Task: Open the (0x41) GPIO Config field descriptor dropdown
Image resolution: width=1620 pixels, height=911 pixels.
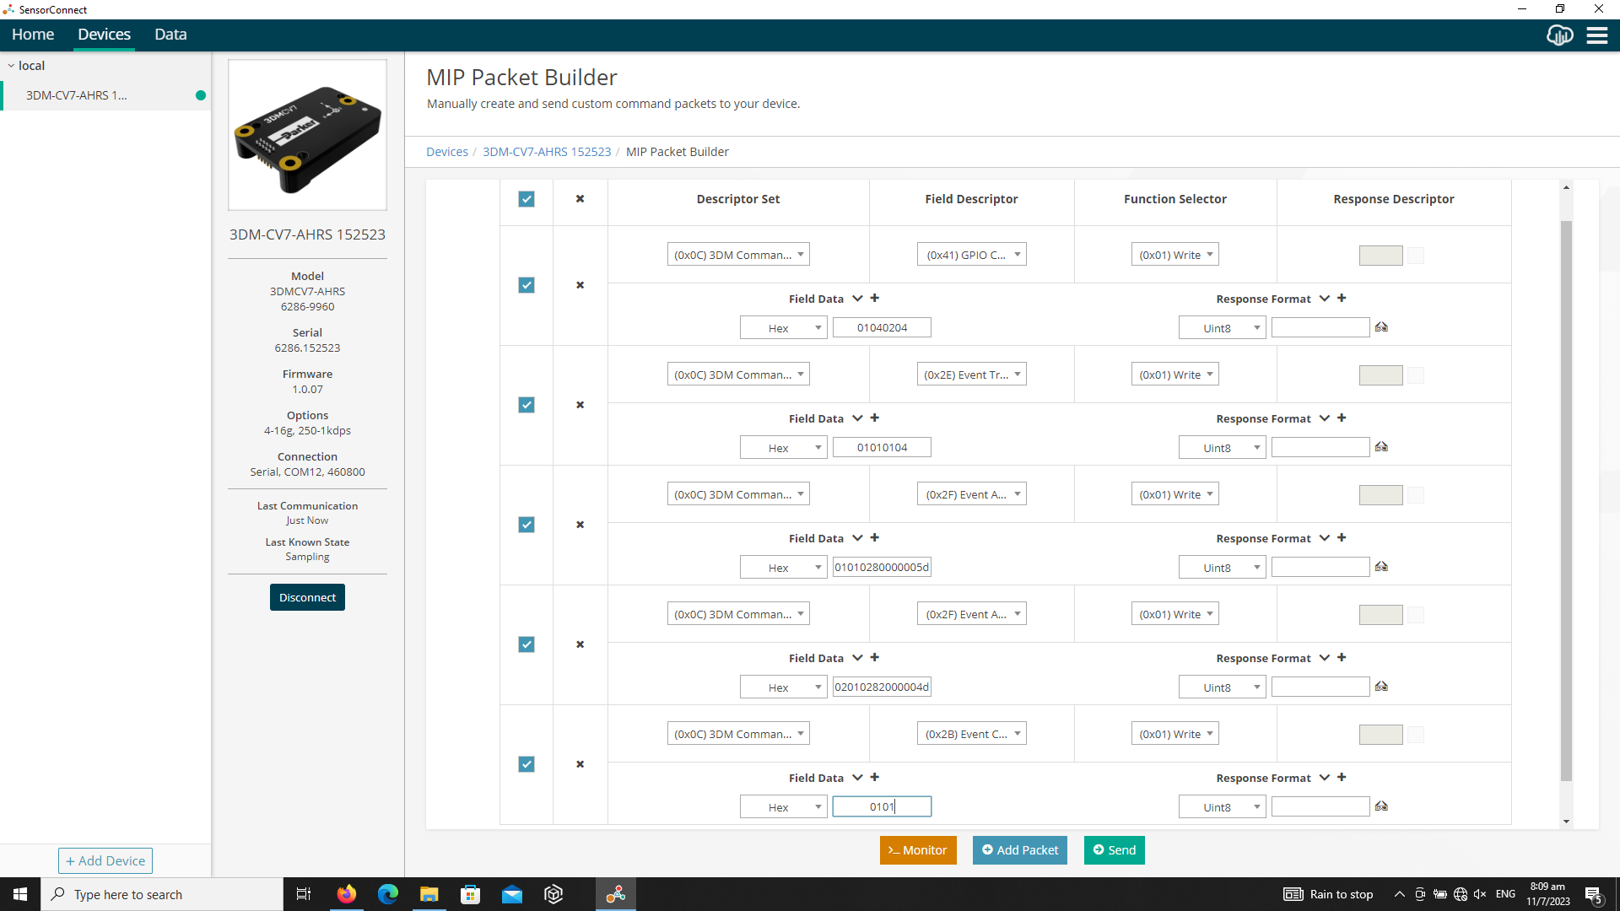Action: pyautogui.click(x=971, y=254)
